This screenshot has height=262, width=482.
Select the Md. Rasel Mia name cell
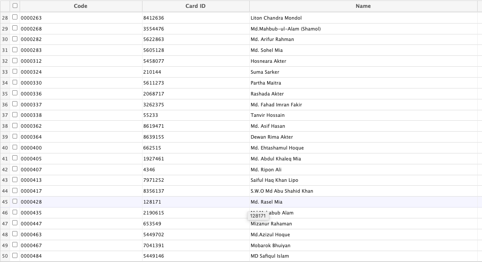coord(266,202)
